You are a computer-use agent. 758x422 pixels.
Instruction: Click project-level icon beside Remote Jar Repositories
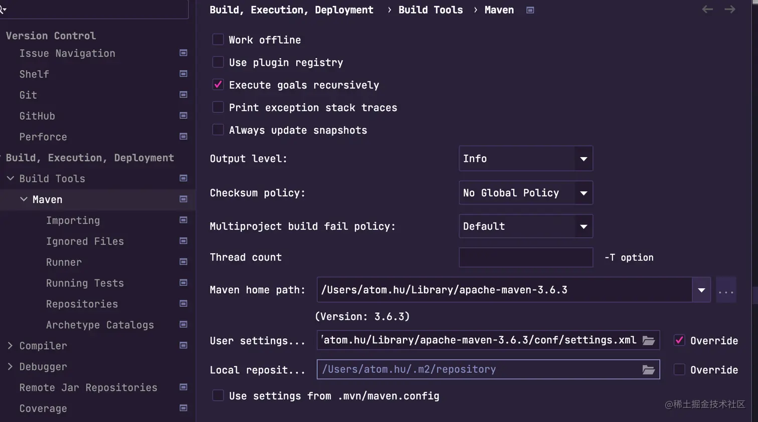(x=183, y=387)
